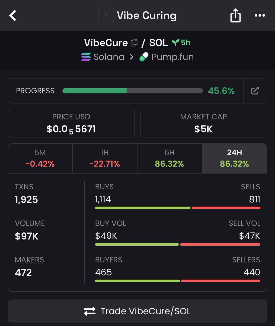The width and height of the screenshot is (275, 326).
Task: Select the 24H timeframe tab
Action: click(234, 158)
